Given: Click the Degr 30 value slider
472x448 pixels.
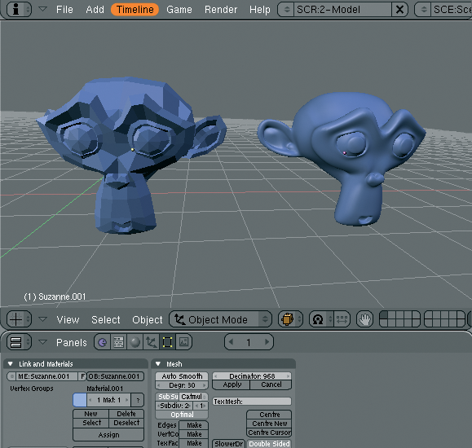Looking at the screenshot, I should click(182, 385).
